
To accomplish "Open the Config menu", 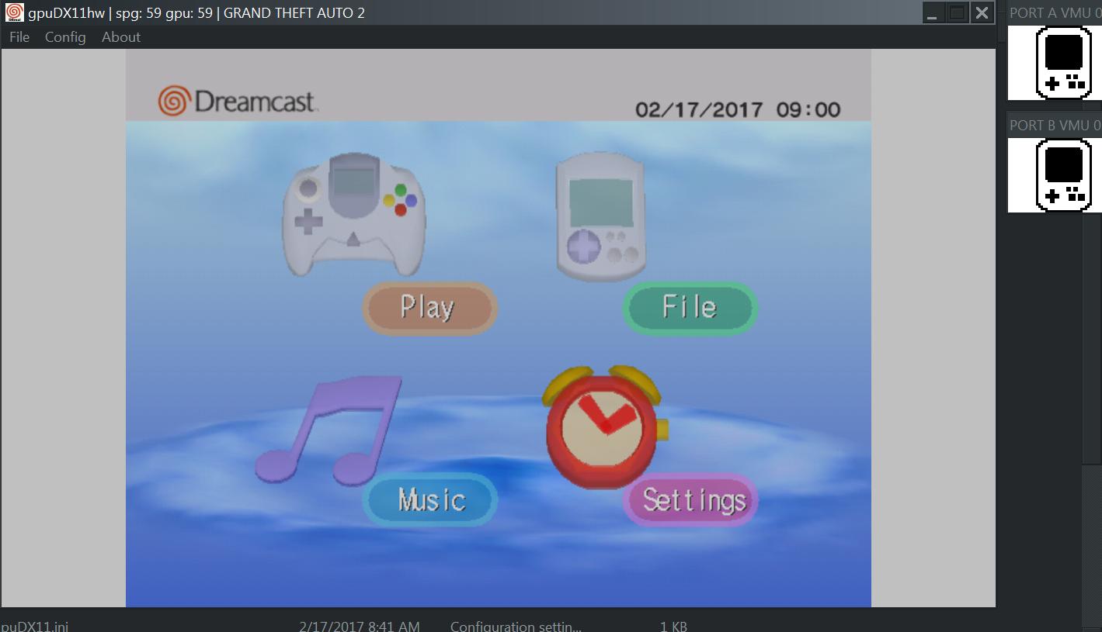I will pyautogui.click(x=65, y=37).
